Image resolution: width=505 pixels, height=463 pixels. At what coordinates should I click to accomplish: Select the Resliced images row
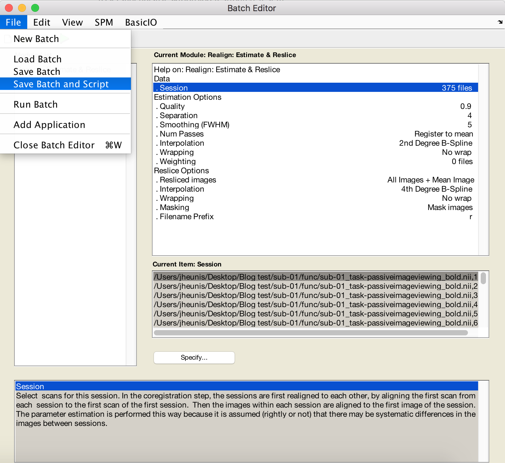click(x=316, y=180)
